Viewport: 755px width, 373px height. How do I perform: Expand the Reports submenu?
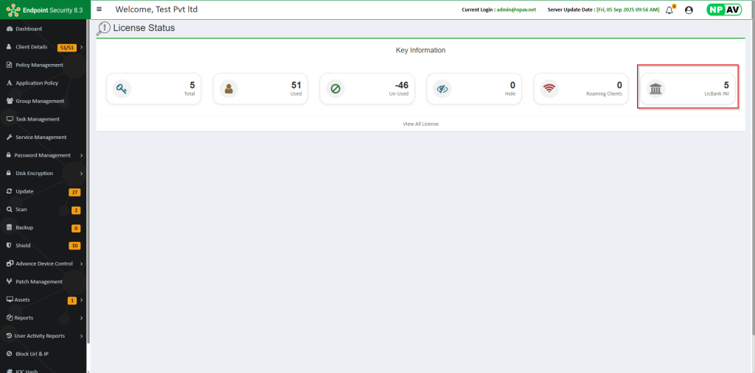point(81,318)
